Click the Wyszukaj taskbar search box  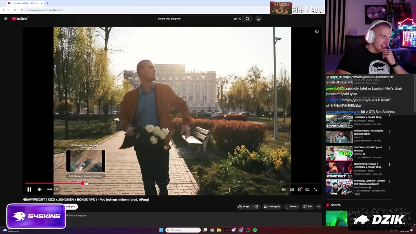183,230
